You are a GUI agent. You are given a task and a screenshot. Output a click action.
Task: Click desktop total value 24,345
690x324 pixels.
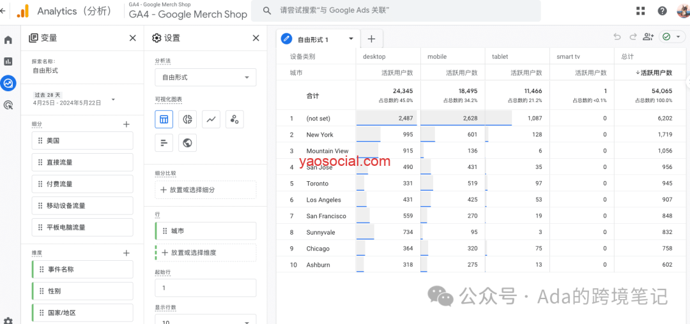[x=403, y=91]
